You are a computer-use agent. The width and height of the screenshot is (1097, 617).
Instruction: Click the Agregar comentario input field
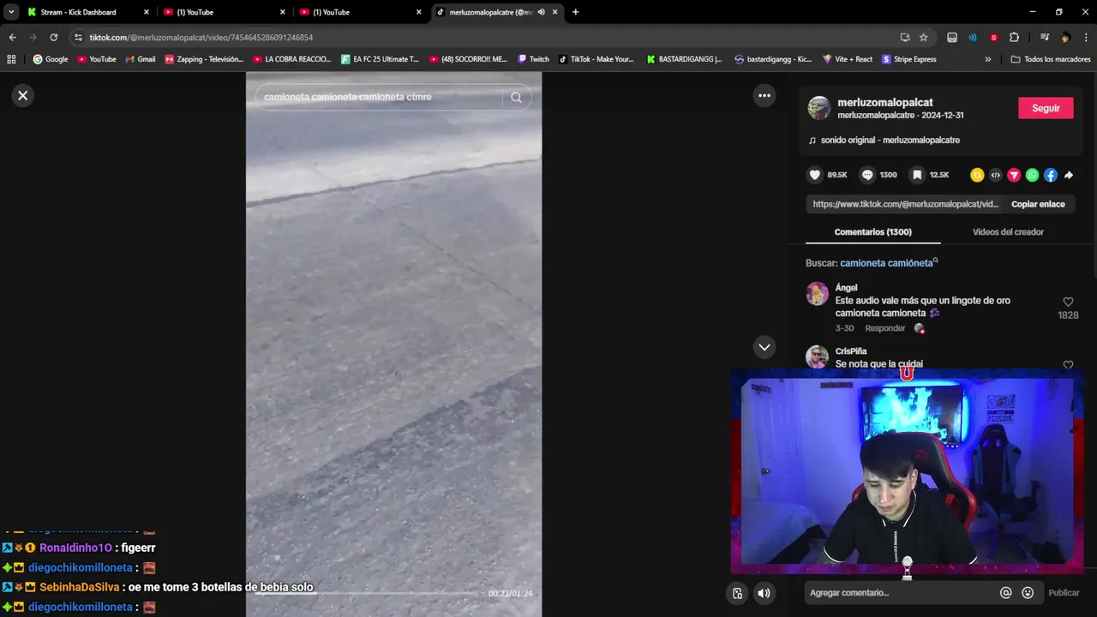click(900, 593)
